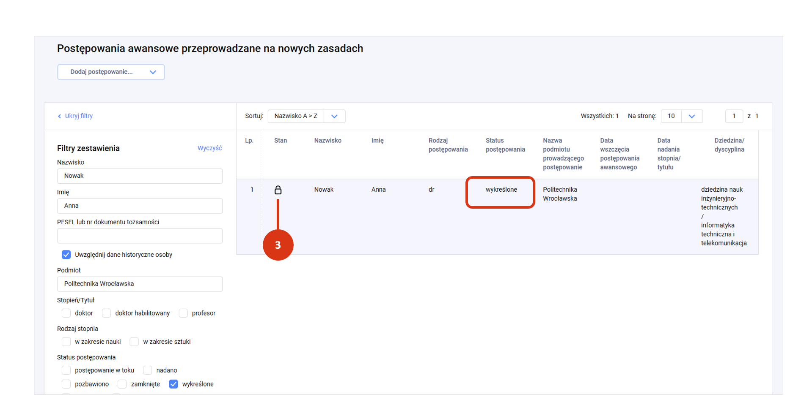
Task: Open the Dodaj postępowanie dropdown
Action: click(111, 72)
